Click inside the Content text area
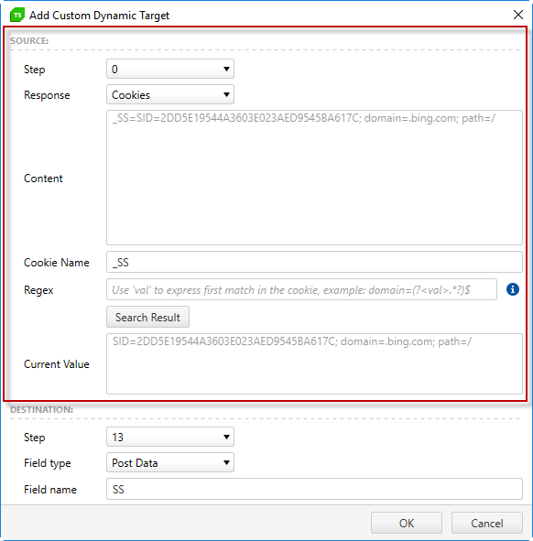This screenshot has width=533, height=541. [x=314, y=178]
